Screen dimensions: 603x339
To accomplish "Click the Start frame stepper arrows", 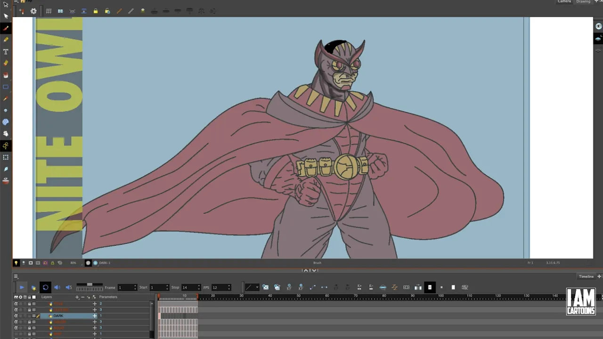I will (x=167, y=287).
